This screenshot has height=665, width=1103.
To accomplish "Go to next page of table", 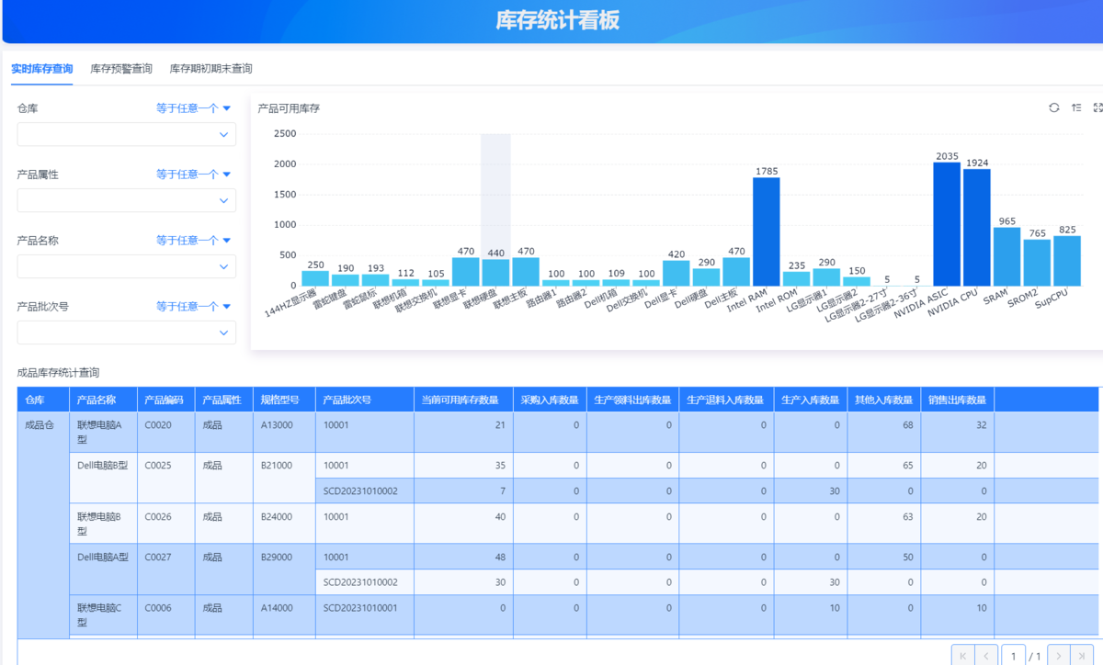I will pyautogui.click(x=1059, y=656).
